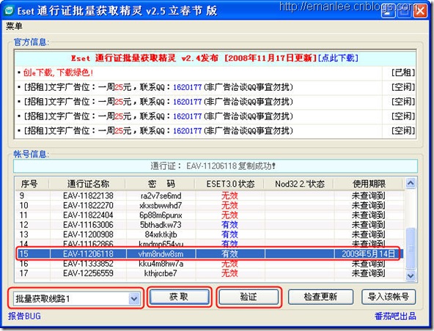Click 无效 status in row 9
Viewport: 434px width, 331px height.
[x=229, y=196]
